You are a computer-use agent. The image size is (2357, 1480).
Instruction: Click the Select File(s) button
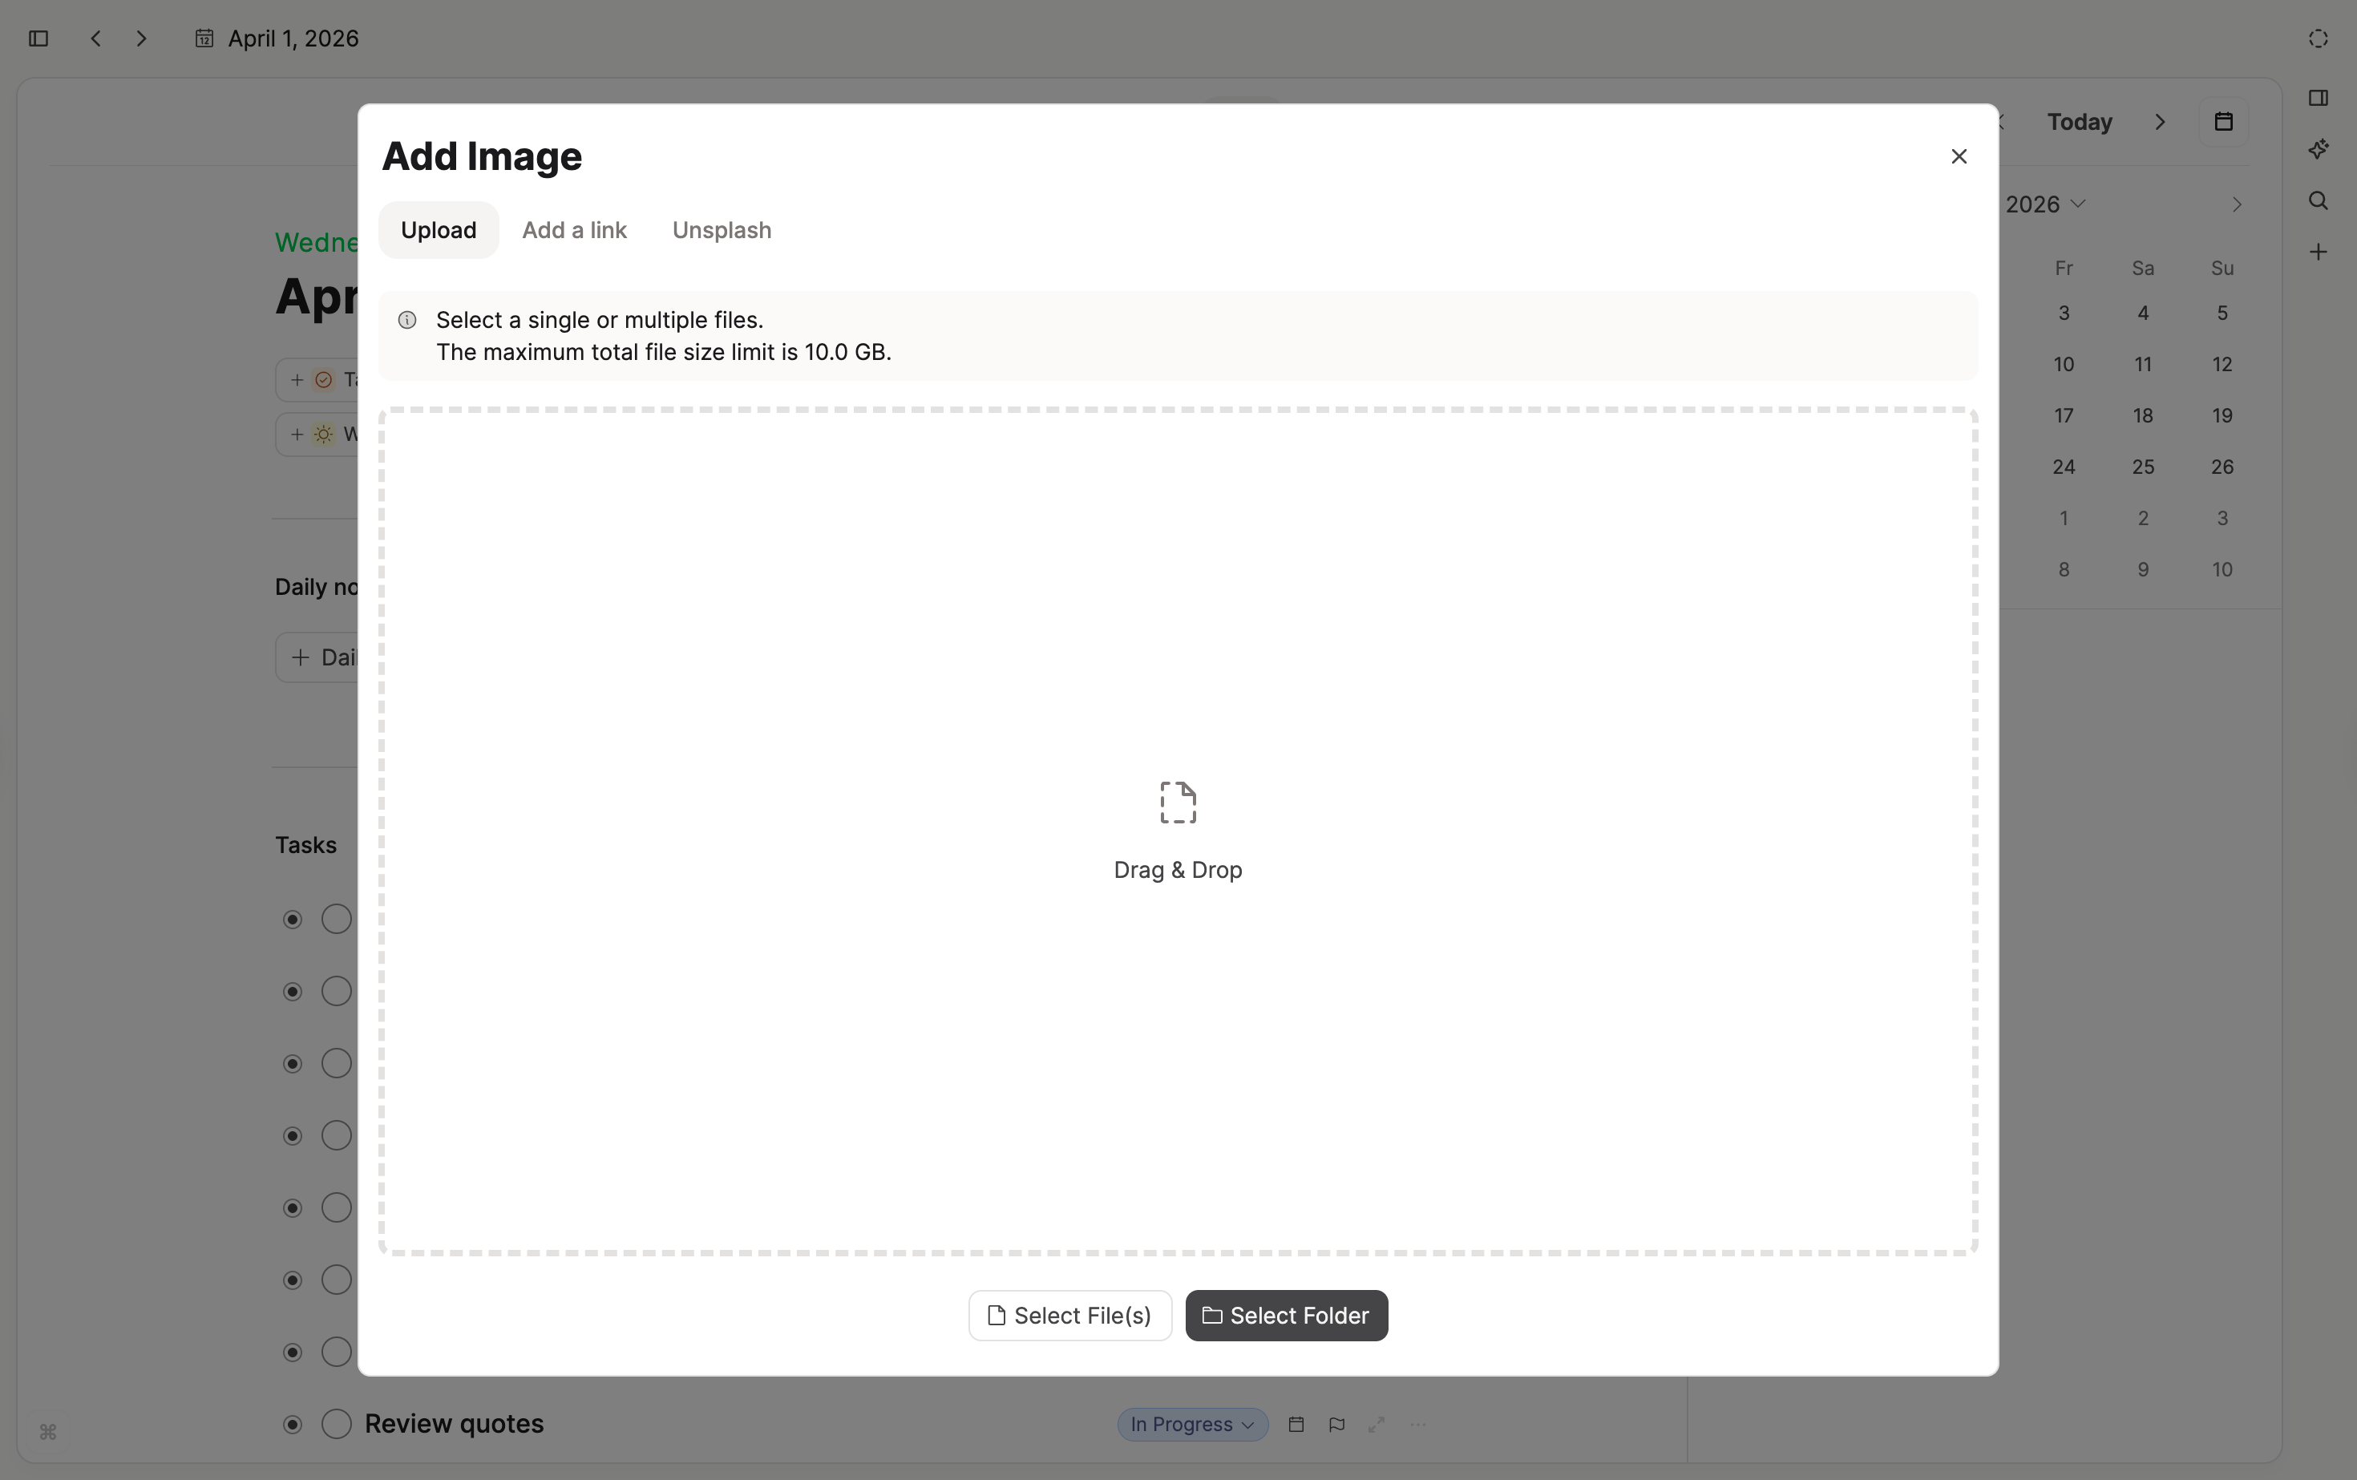tap(1069, 1315)
